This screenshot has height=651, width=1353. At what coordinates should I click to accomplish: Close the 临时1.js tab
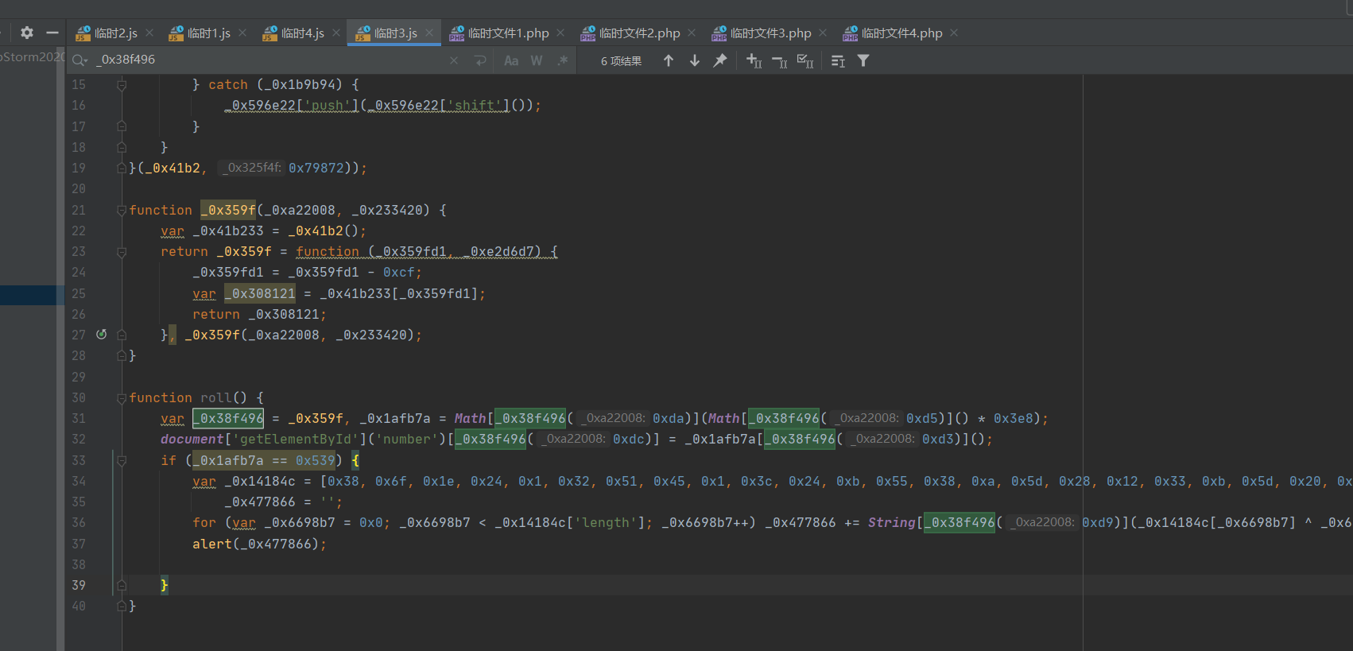click(242, 33)
